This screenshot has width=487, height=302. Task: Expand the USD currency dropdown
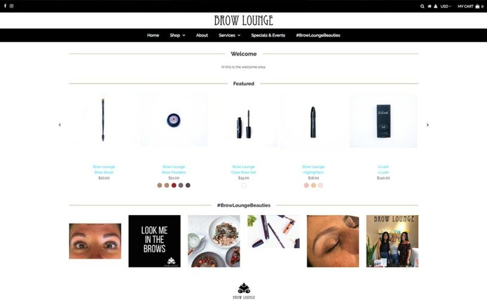[446, 6]
